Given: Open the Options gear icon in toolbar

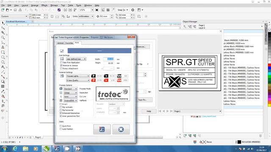Looking at the screenshot, I should [133, 10].
